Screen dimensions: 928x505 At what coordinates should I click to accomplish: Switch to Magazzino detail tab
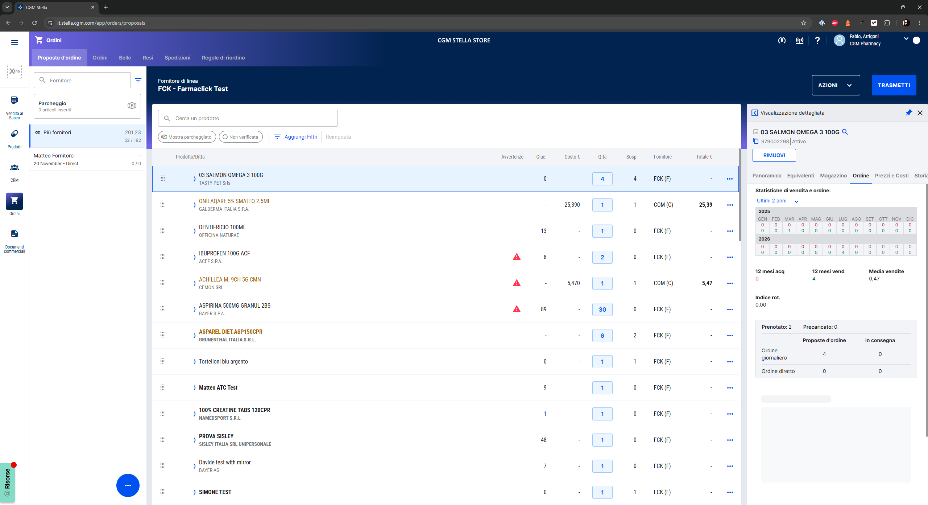tap(833, 176)
